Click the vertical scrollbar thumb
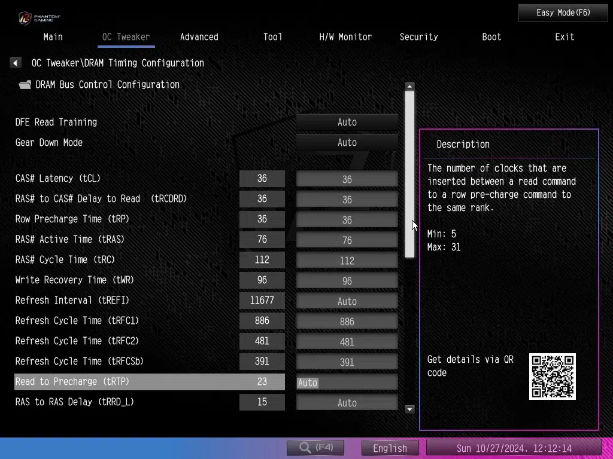 tap(409, 175)
